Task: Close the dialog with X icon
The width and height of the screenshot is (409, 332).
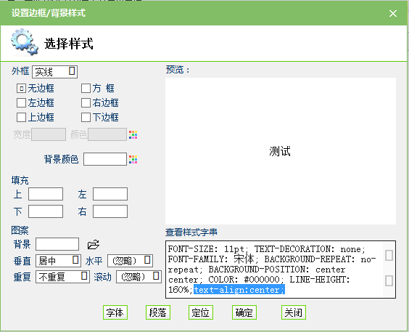Action: click(x=393, y=13)
